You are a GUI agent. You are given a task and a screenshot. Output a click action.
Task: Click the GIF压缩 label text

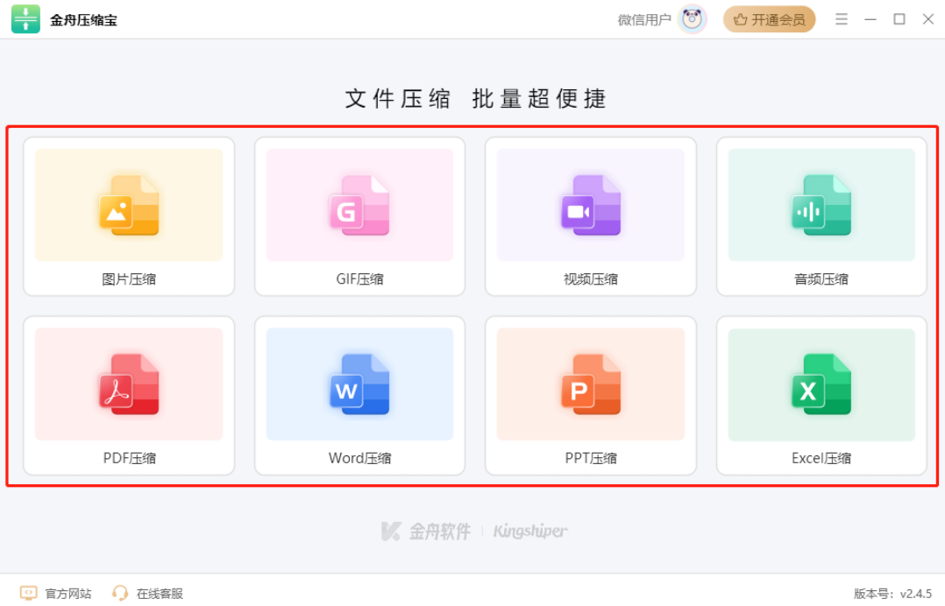359,279
